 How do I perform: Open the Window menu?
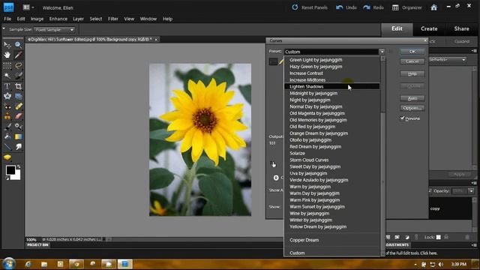(x=148, y=19)
